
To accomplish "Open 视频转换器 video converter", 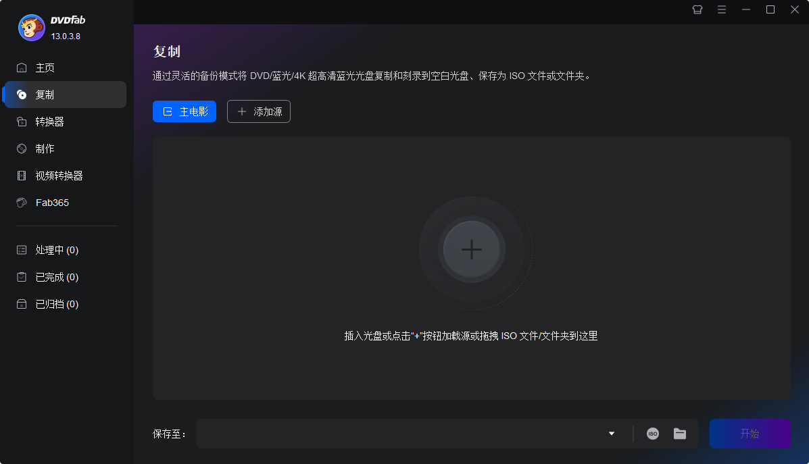I will (x=66, y=176).
